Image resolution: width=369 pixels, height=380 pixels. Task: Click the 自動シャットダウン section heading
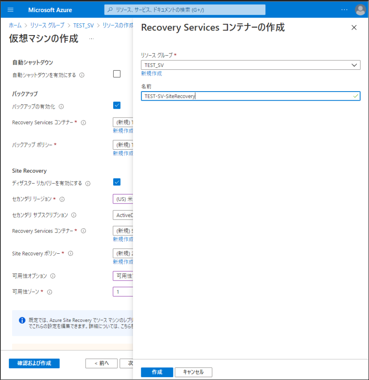(x=33, y=63)
